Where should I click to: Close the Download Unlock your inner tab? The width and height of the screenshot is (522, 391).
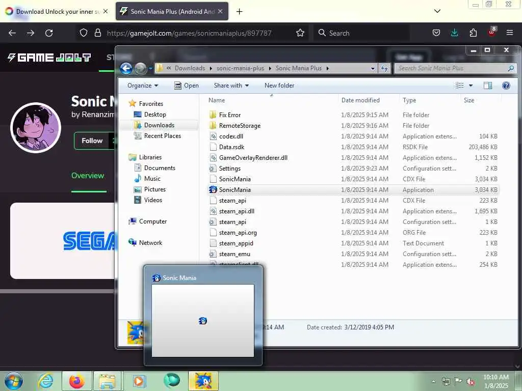click(x=106, y=11)
